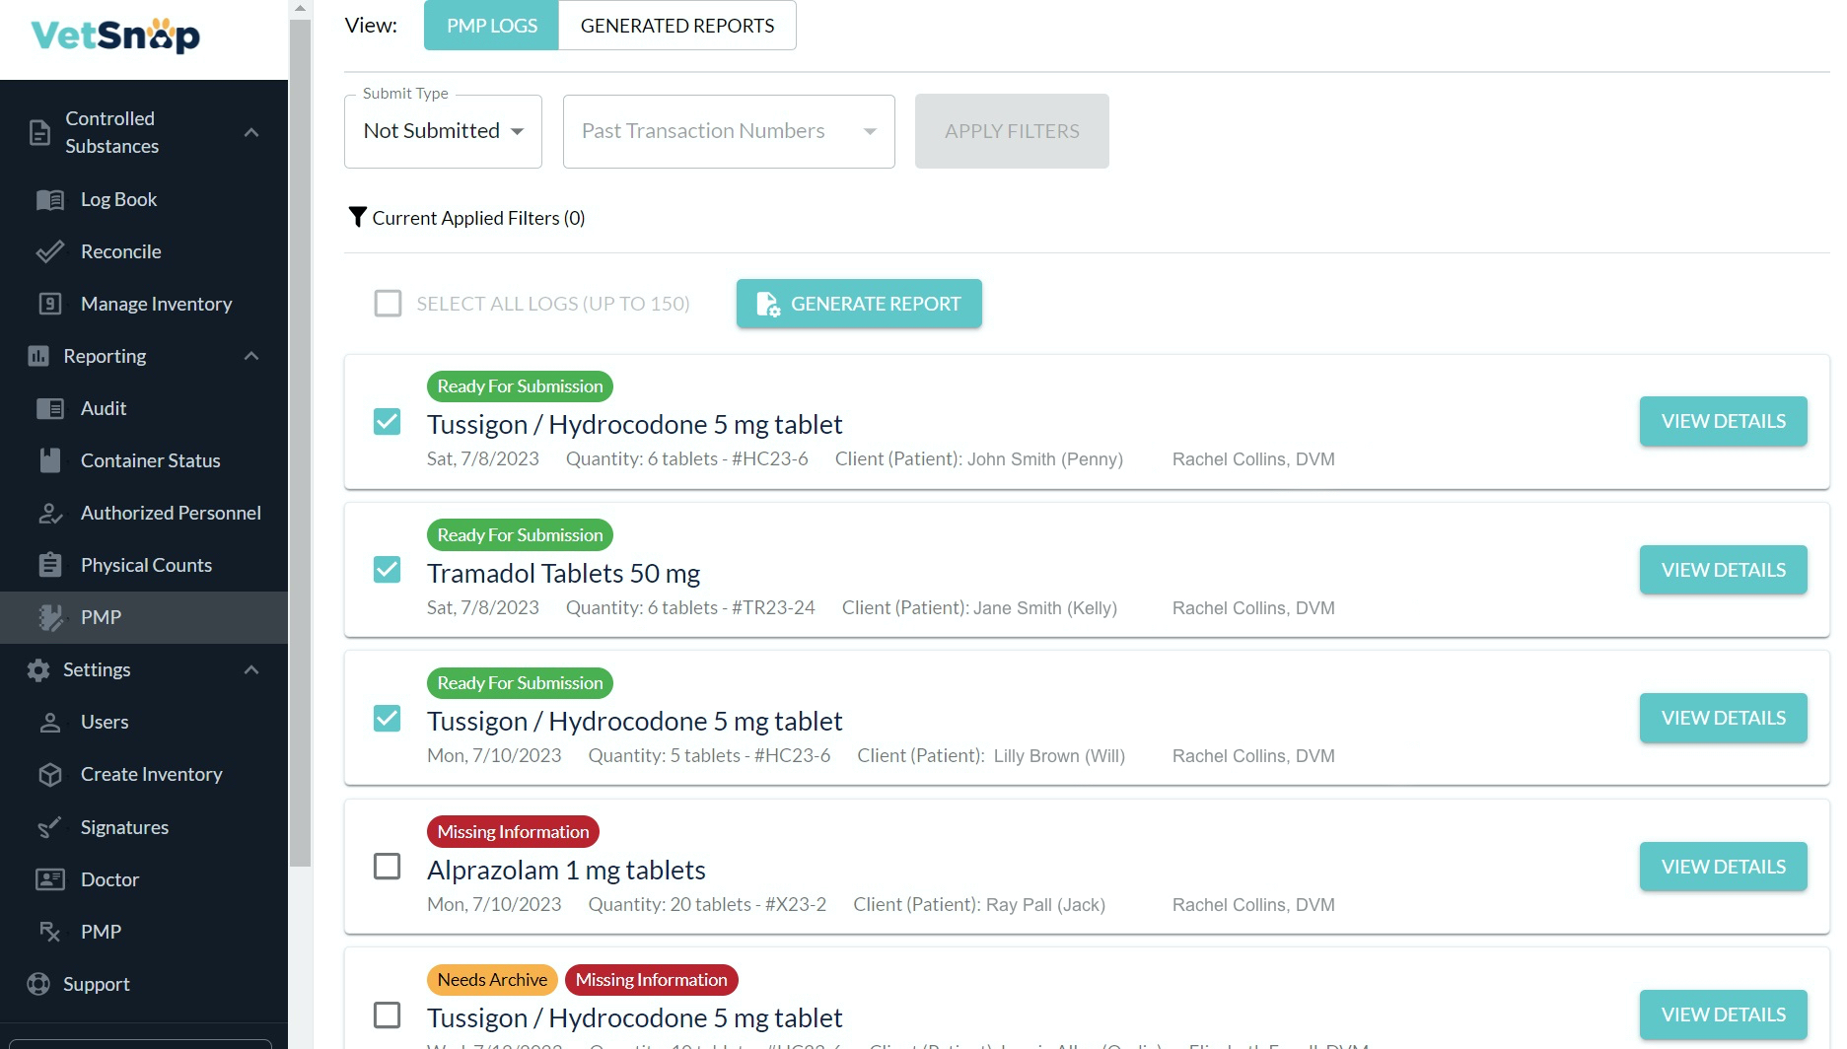View details for Tramadol Tablets log
The height and width of the screenshot is (1049, 1847).
coord(1723,570)
